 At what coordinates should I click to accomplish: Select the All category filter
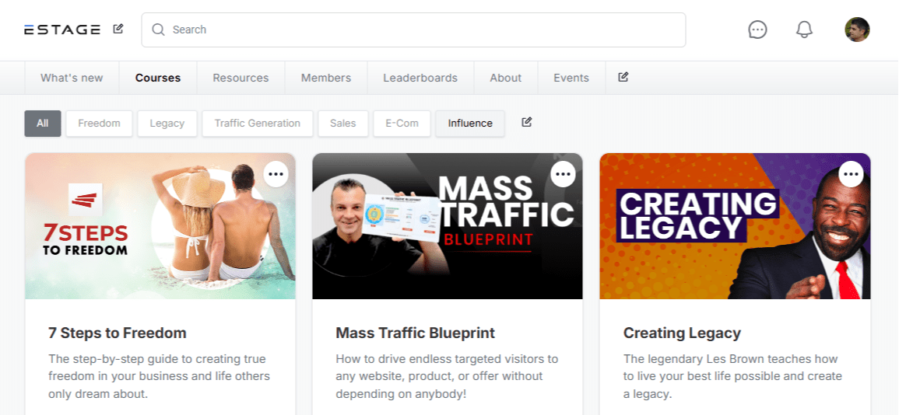(x=43, y=124)
